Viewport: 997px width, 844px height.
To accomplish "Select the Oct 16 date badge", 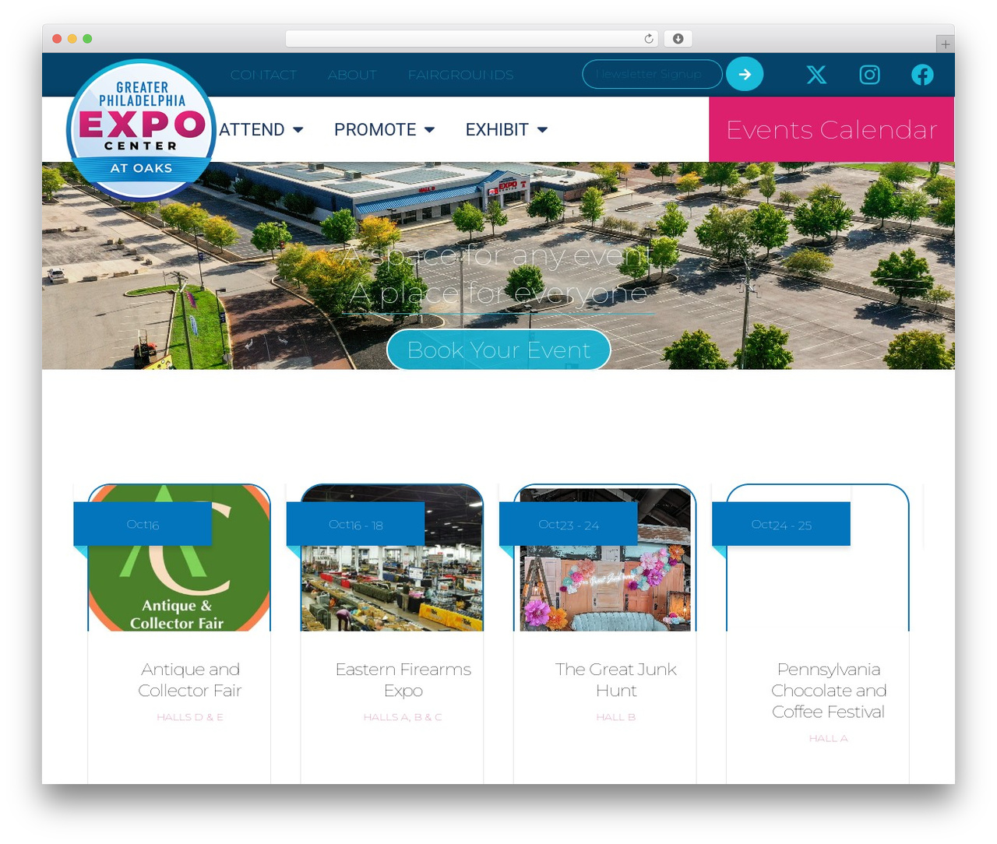I will (x=143, y=524).
